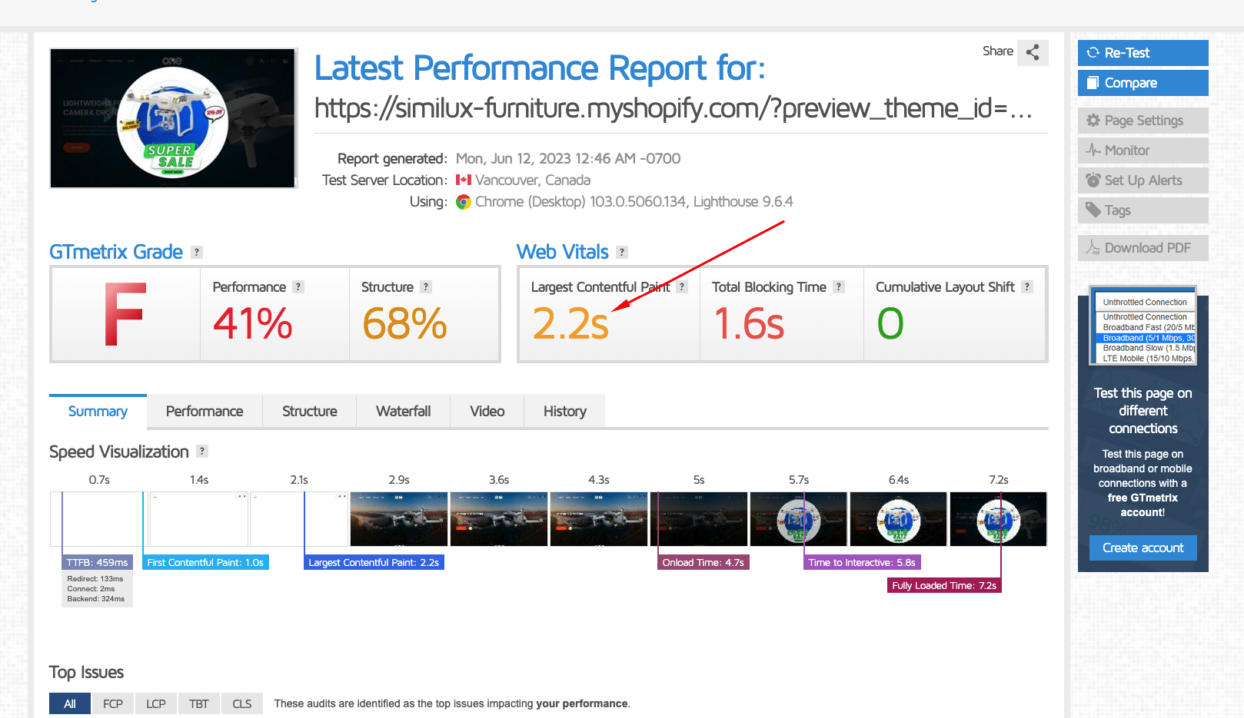This screenshot has height=718, width=1244.
Task: Click Fully Loaded Time 7.2s marker
Action: (x=944, y=585)
